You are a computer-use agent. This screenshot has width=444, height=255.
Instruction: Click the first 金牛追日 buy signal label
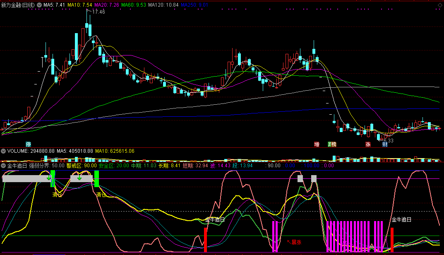(x=215, y=219)
